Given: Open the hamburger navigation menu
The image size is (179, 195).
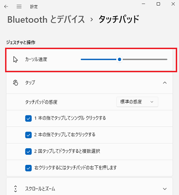Looking at the screenshot, I should point(19,6).
